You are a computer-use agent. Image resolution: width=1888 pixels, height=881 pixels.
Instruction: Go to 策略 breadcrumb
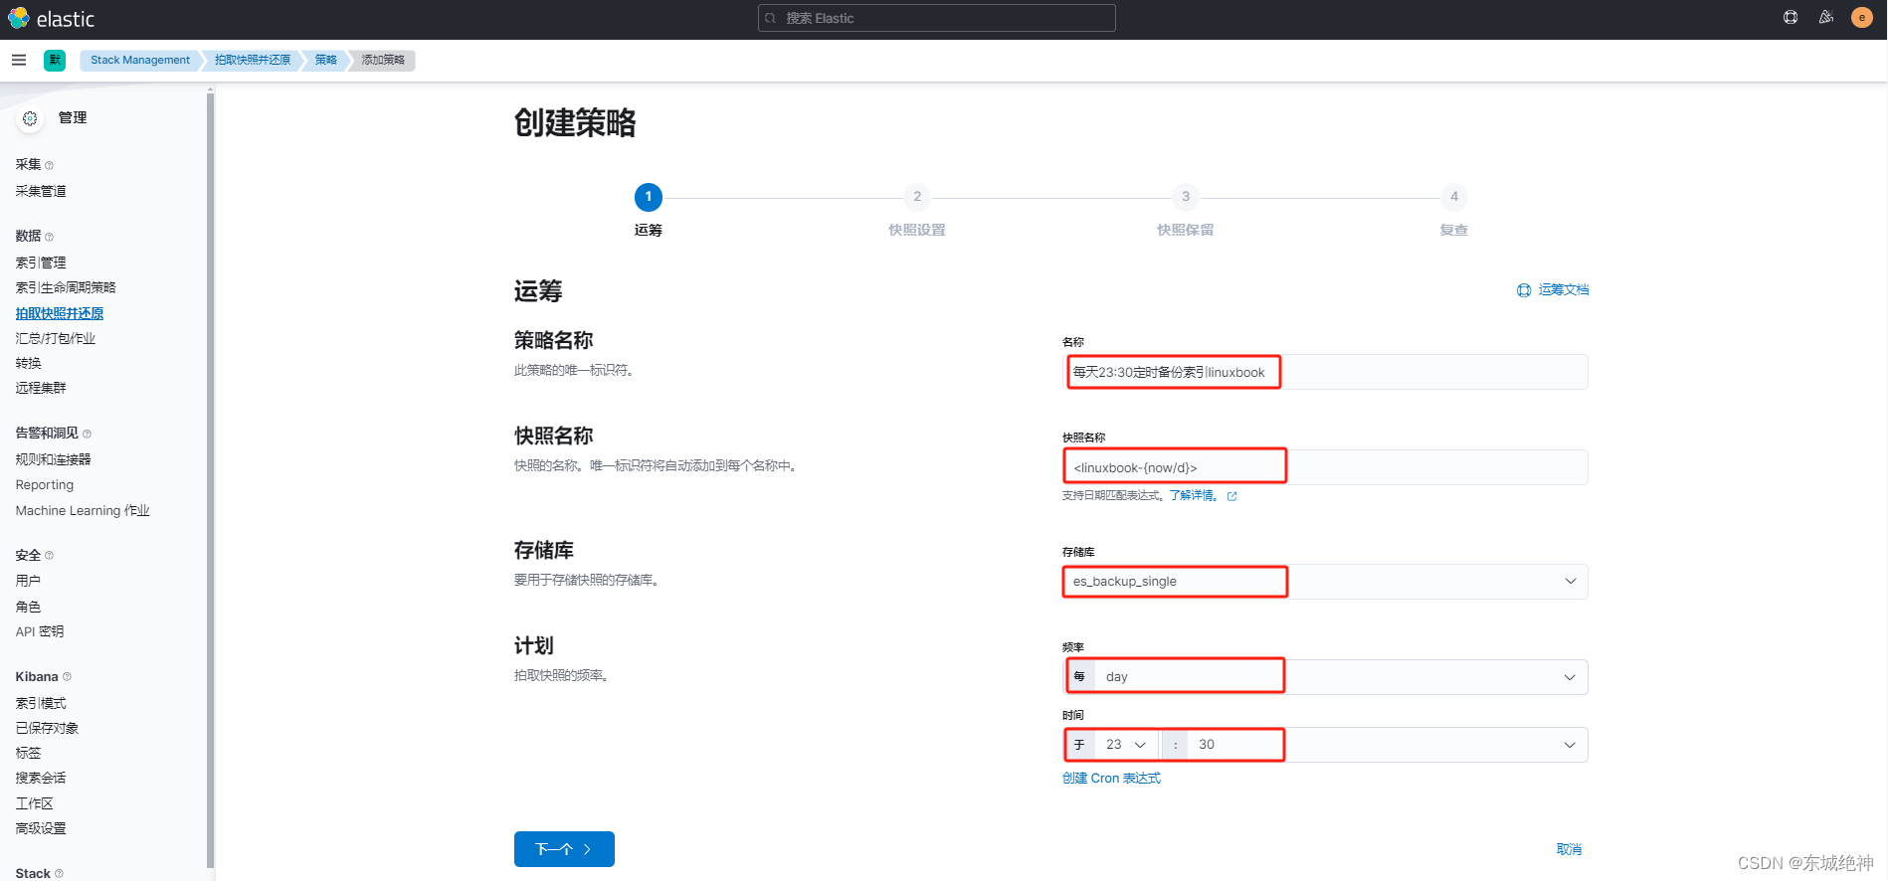[x=326, y=60]
